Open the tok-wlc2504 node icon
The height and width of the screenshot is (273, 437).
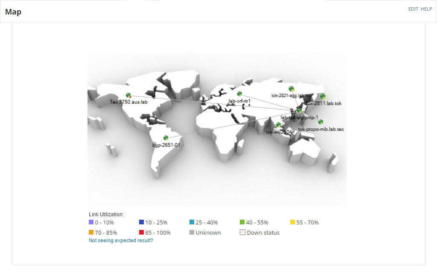click(278, 125)
